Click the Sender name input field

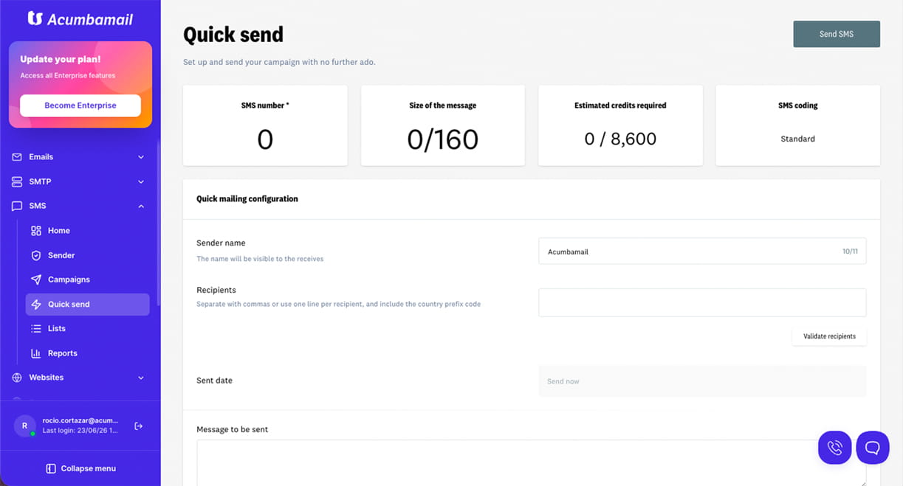point(702,251)
